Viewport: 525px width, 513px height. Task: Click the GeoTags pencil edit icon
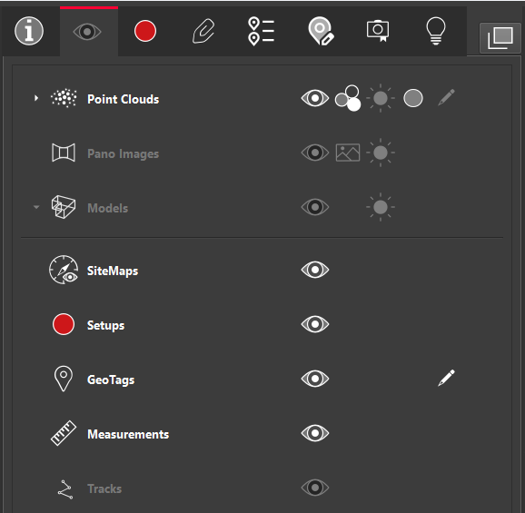coord(446,378)
